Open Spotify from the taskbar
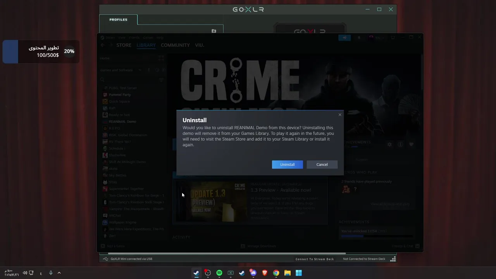The width and height of the screenshot is (496, 279). tap(219, 273)
